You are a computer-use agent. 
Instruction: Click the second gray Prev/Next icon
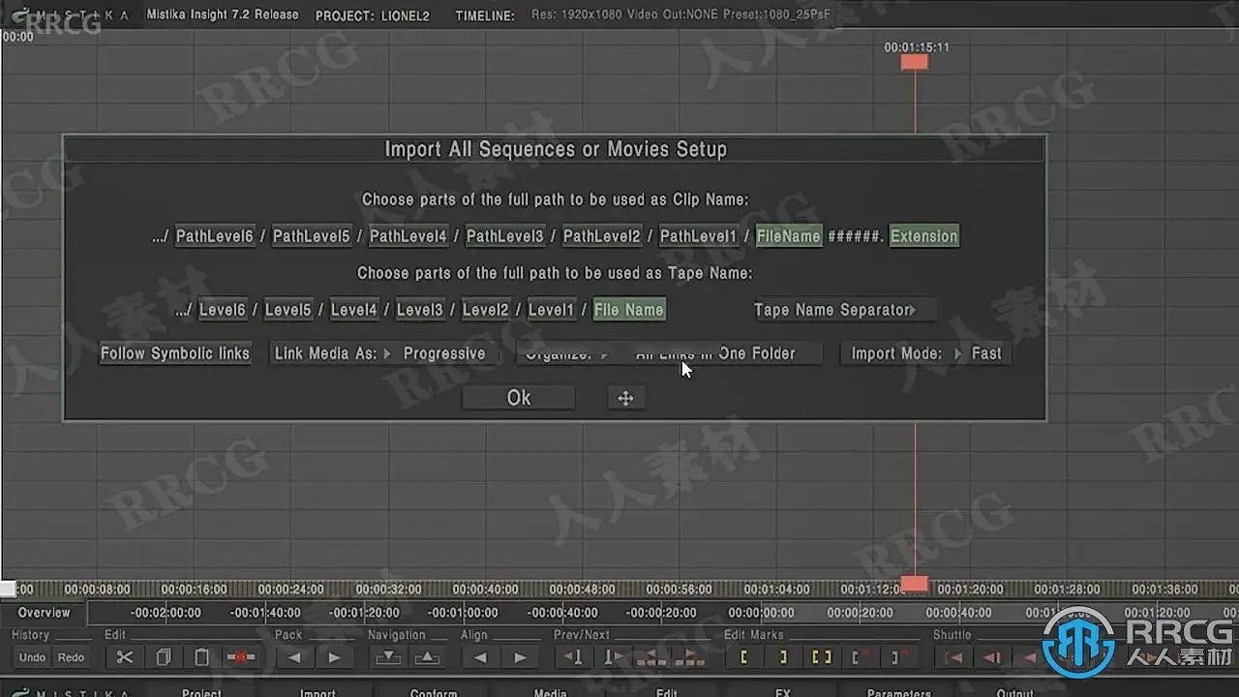click(612, 657)
